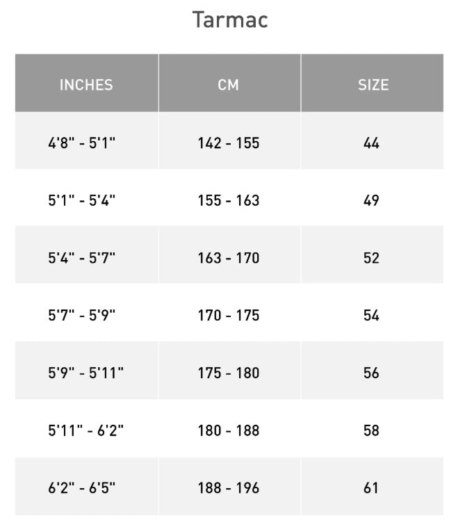Select size 54 in the chart

click(x=371, y=316)
